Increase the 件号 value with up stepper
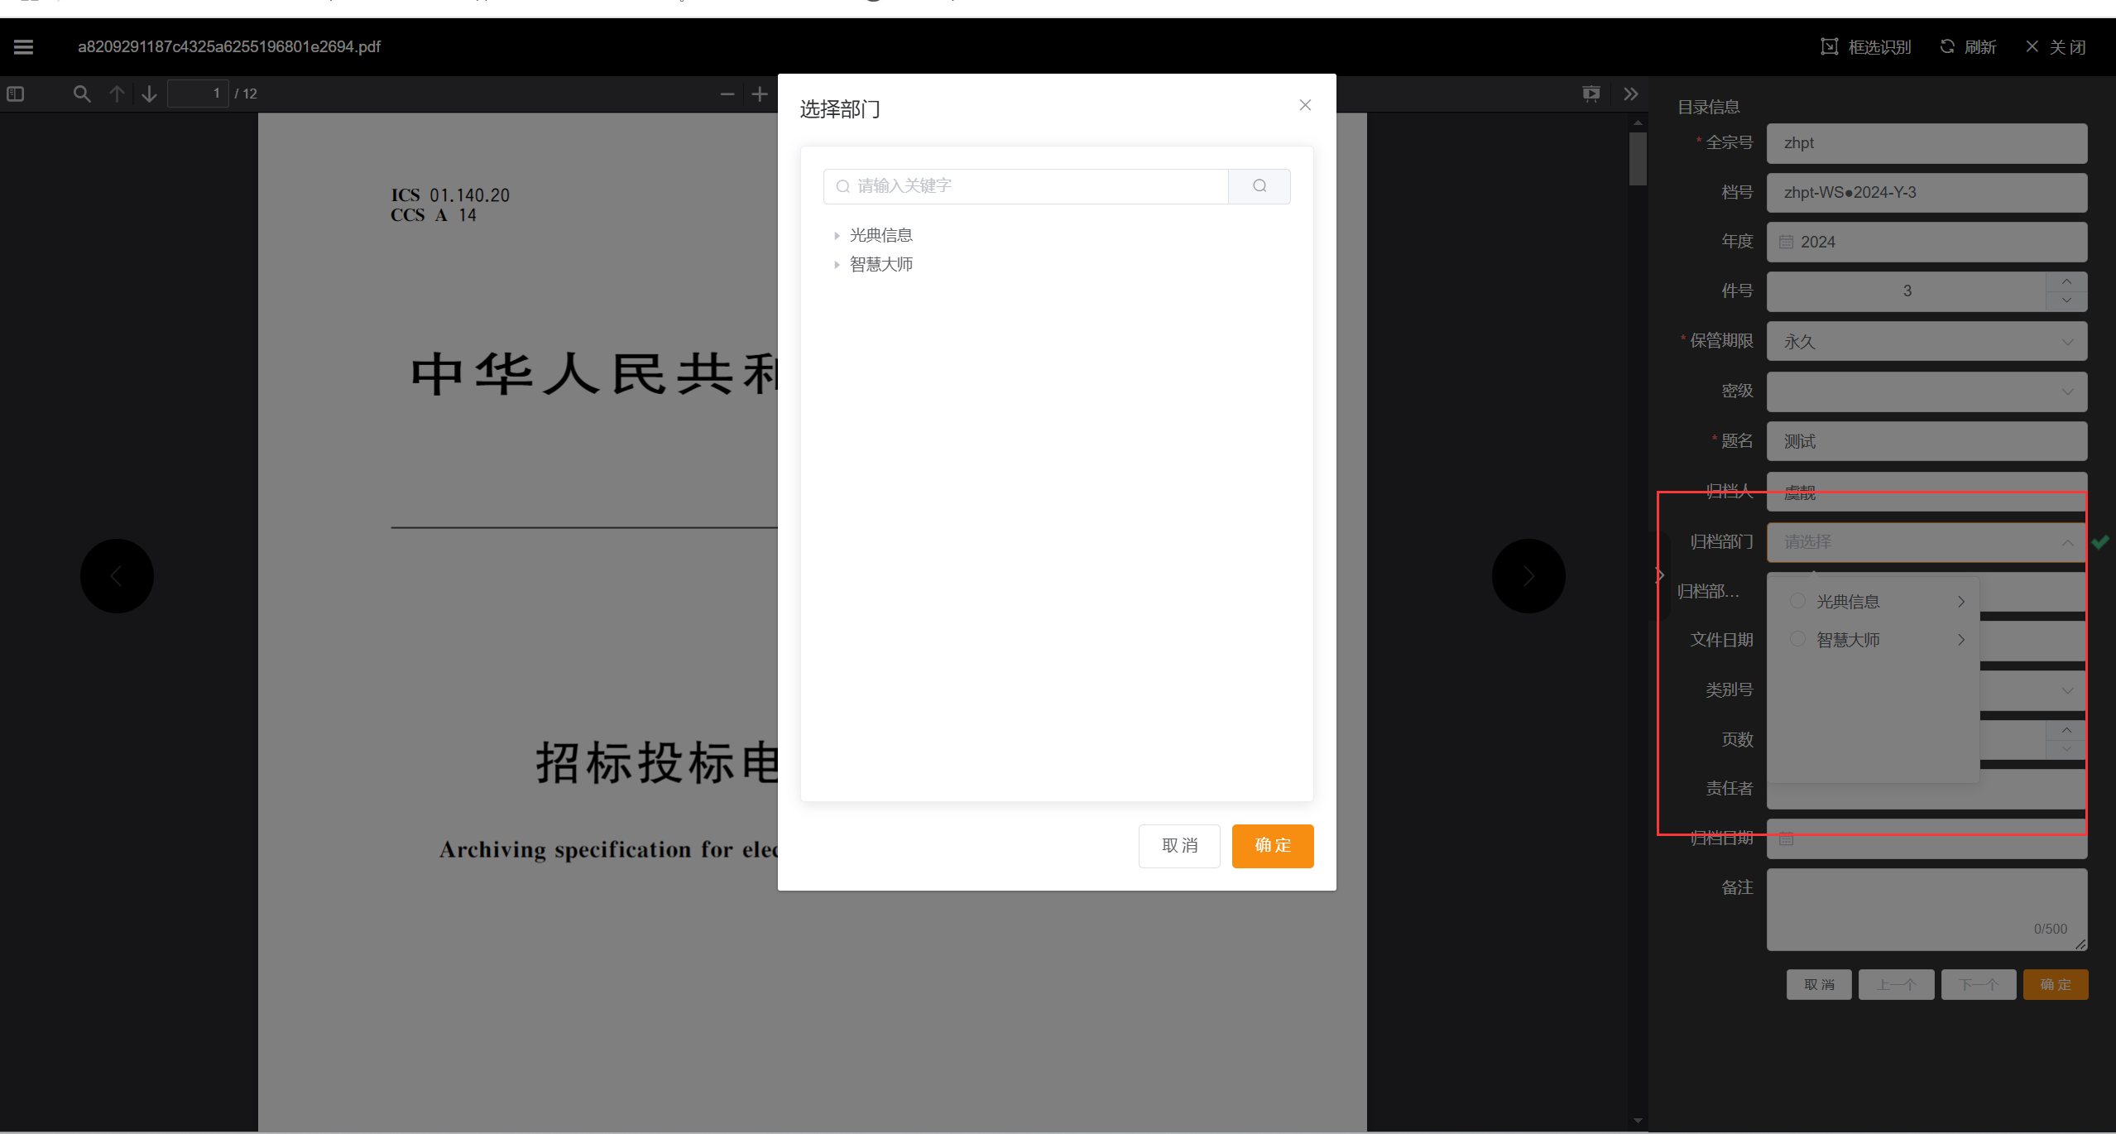The height and width of the screenshot is (1134, 2116). pyautogui.click(x=2066, y=282)
